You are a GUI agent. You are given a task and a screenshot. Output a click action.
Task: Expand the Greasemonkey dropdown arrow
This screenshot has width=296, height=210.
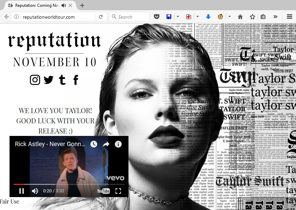(229, 17)
